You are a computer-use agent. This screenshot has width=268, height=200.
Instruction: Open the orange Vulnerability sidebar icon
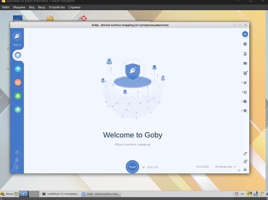pos(18,82)
